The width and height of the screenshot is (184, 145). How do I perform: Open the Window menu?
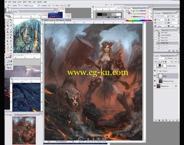tap(40, 2)
